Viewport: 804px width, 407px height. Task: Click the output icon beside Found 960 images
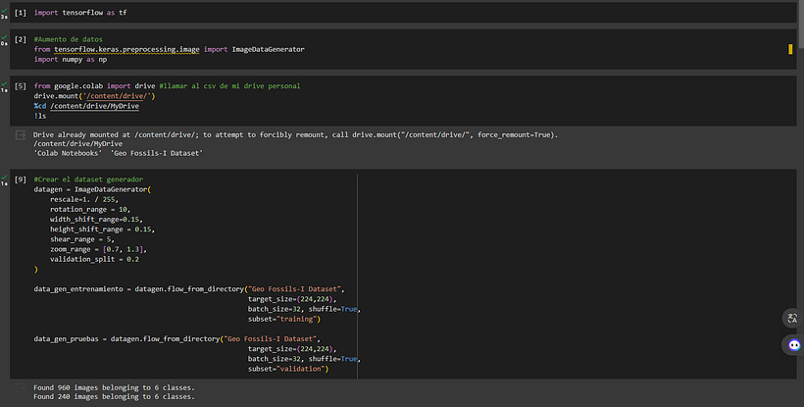[21, 387]
